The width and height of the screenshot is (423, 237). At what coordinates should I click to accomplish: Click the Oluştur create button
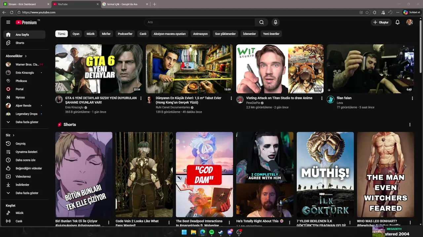tap(381, 22)
